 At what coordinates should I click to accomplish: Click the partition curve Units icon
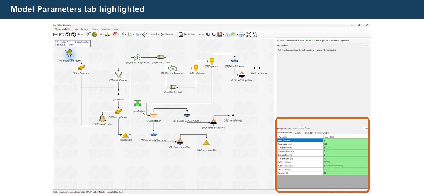pyautogui.click(x=122, y=34)
